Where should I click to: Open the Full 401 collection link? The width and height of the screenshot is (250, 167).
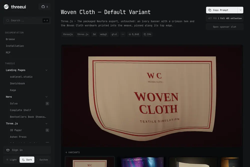(231, 18)
